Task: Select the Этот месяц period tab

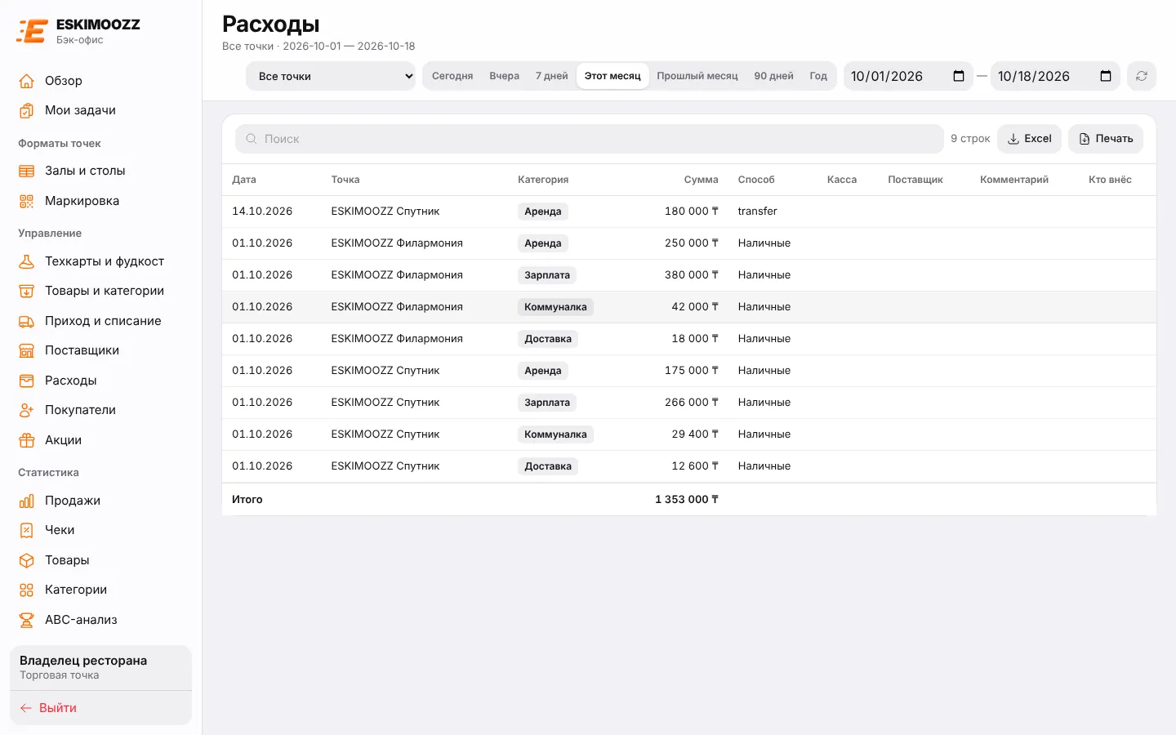Action: pyautogui.click(x=612, y=76)
